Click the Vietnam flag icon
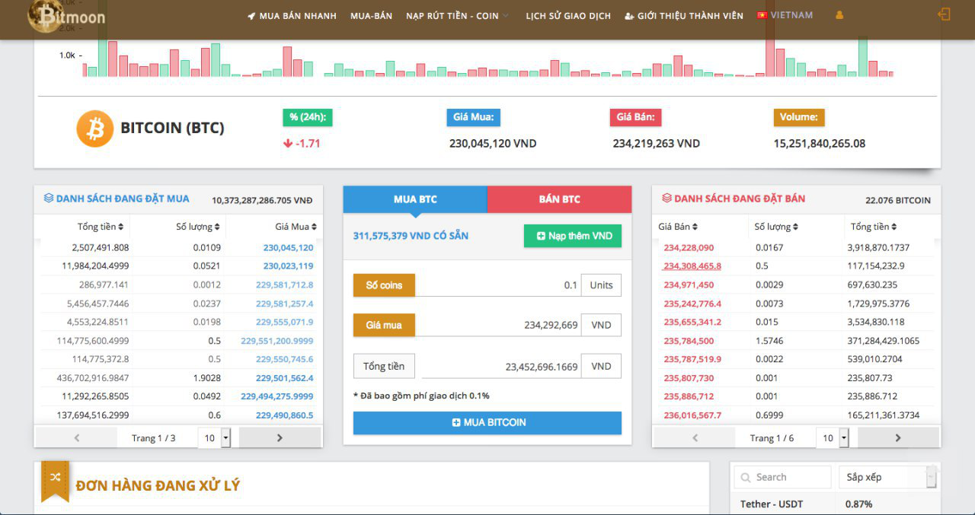 (x=761, y=15)
